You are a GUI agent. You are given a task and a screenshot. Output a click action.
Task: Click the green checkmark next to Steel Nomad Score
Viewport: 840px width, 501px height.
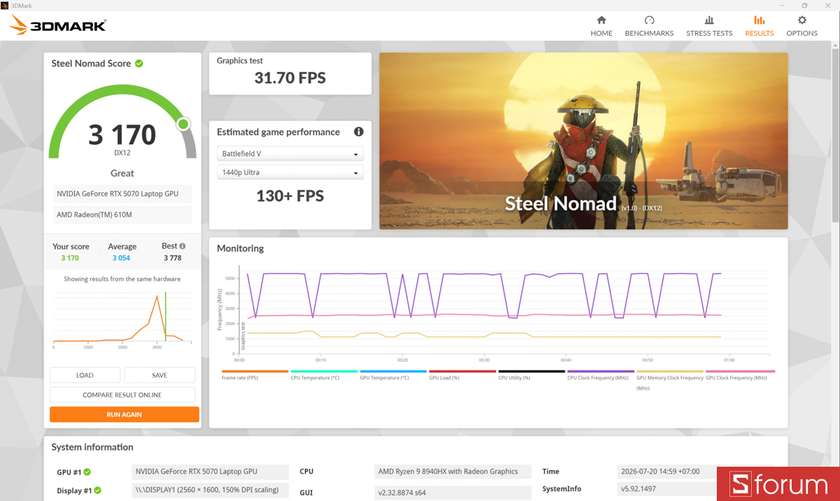point(139,63)
